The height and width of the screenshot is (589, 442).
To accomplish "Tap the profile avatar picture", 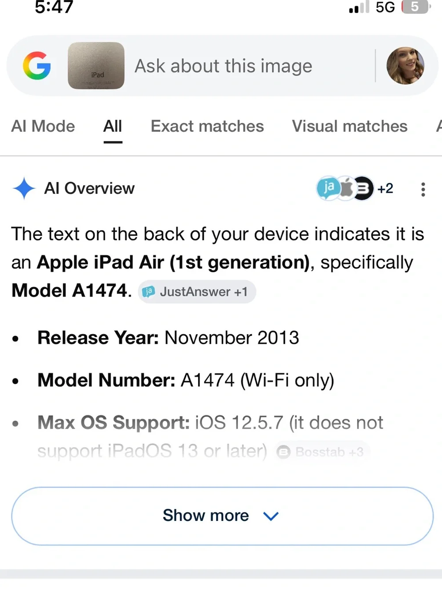I will click(405, 65).
